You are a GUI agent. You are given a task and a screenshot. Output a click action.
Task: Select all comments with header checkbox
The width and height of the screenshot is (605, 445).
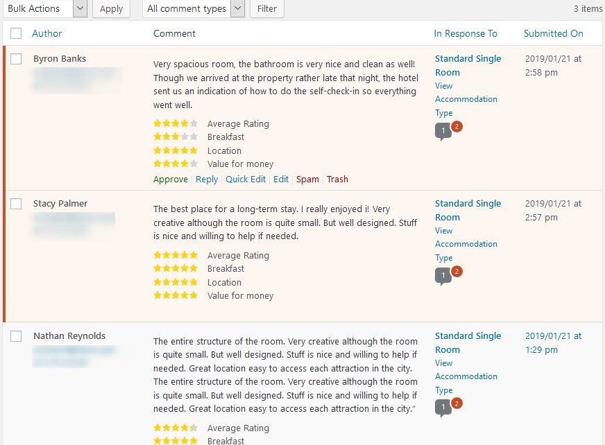point(16,33)
